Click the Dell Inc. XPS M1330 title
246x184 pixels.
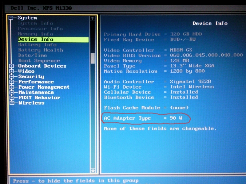coord(41,8)
